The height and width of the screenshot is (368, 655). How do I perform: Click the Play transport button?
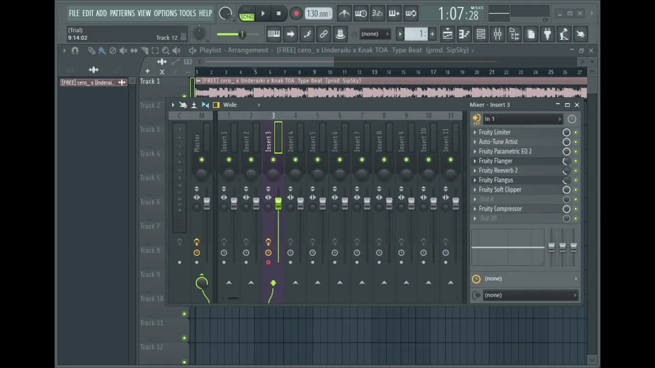point(263,14)
